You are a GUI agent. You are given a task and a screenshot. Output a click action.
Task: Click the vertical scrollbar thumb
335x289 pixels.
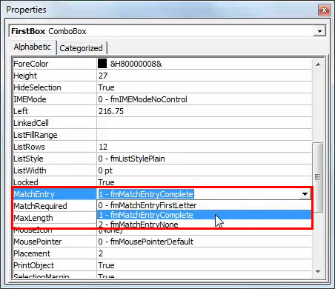pos(318,177)
